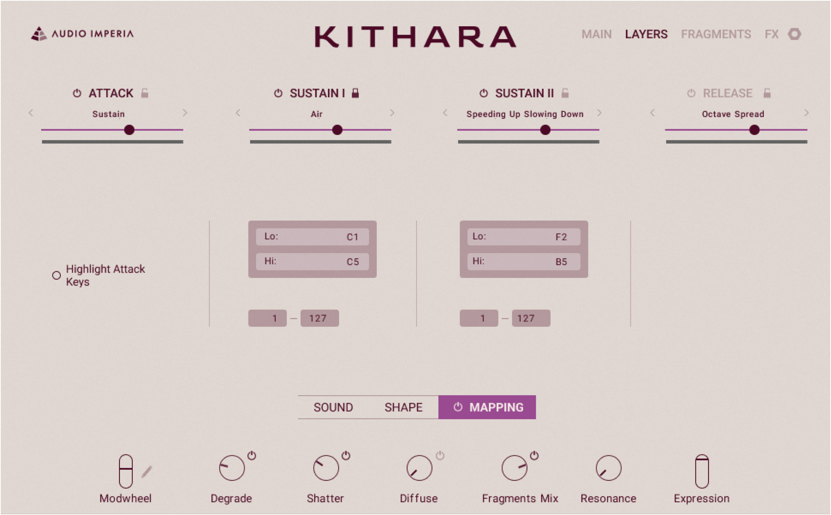Open the MAIN tab
Viewport: 831px width, 515px height.
597,34
